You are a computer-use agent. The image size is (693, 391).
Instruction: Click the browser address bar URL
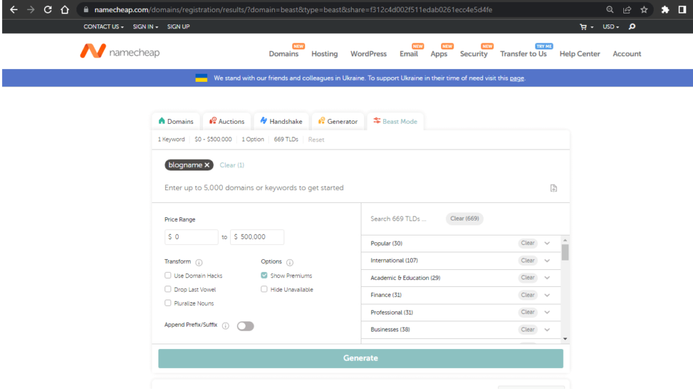293,9
